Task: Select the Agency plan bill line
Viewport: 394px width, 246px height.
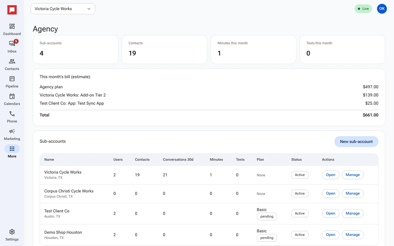Action: pyautogui.click(x=209, y=87)
